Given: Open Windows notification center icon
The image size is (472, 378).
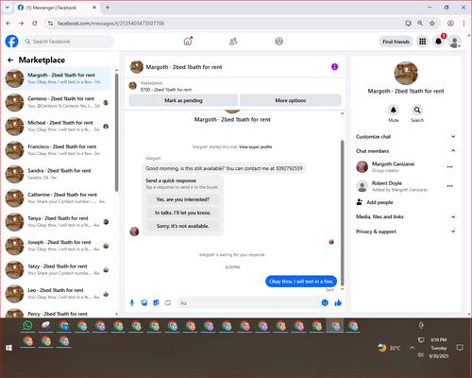Looking at the screenshot, I should (460, 348).
